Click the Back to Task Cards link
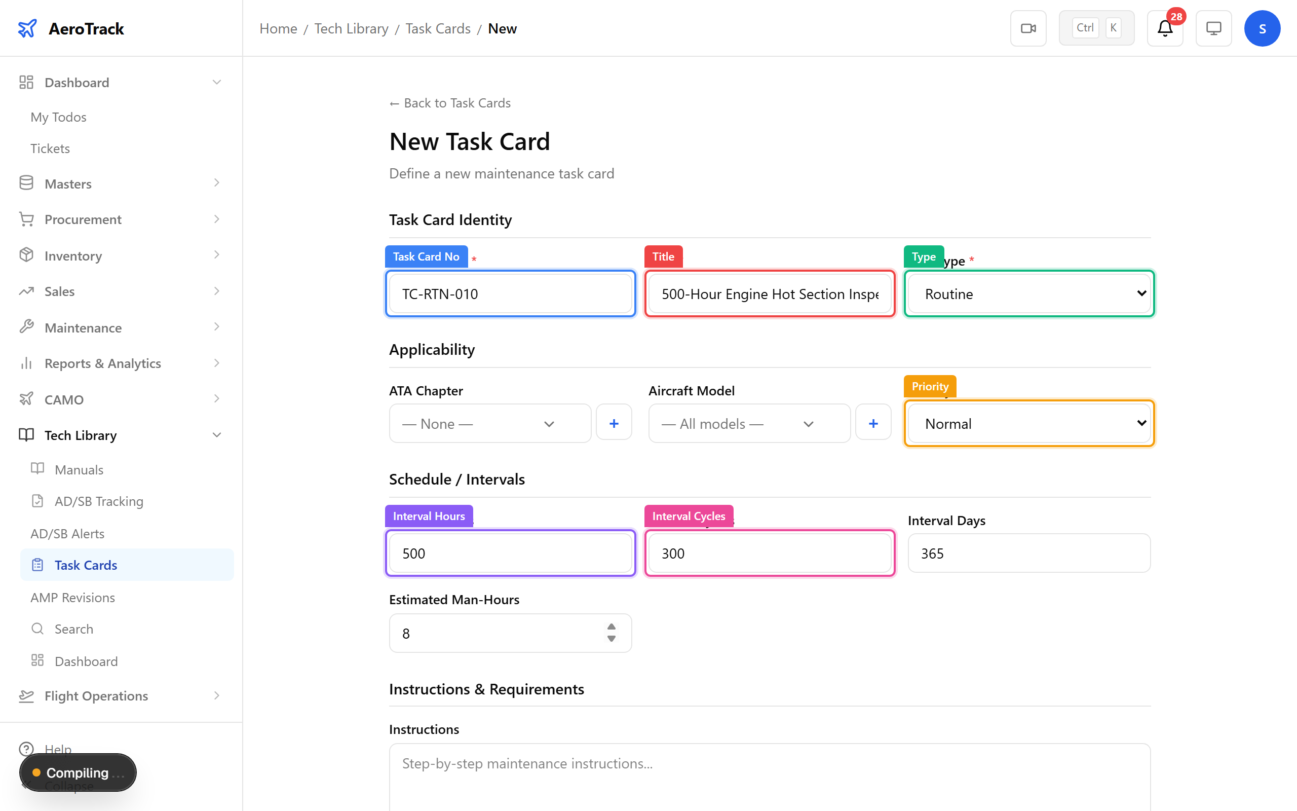 tap(450, 102)
